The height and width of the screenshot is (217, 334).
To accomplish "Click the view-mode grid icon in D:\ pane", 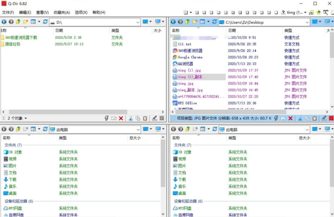I will (x=33, y=22).
